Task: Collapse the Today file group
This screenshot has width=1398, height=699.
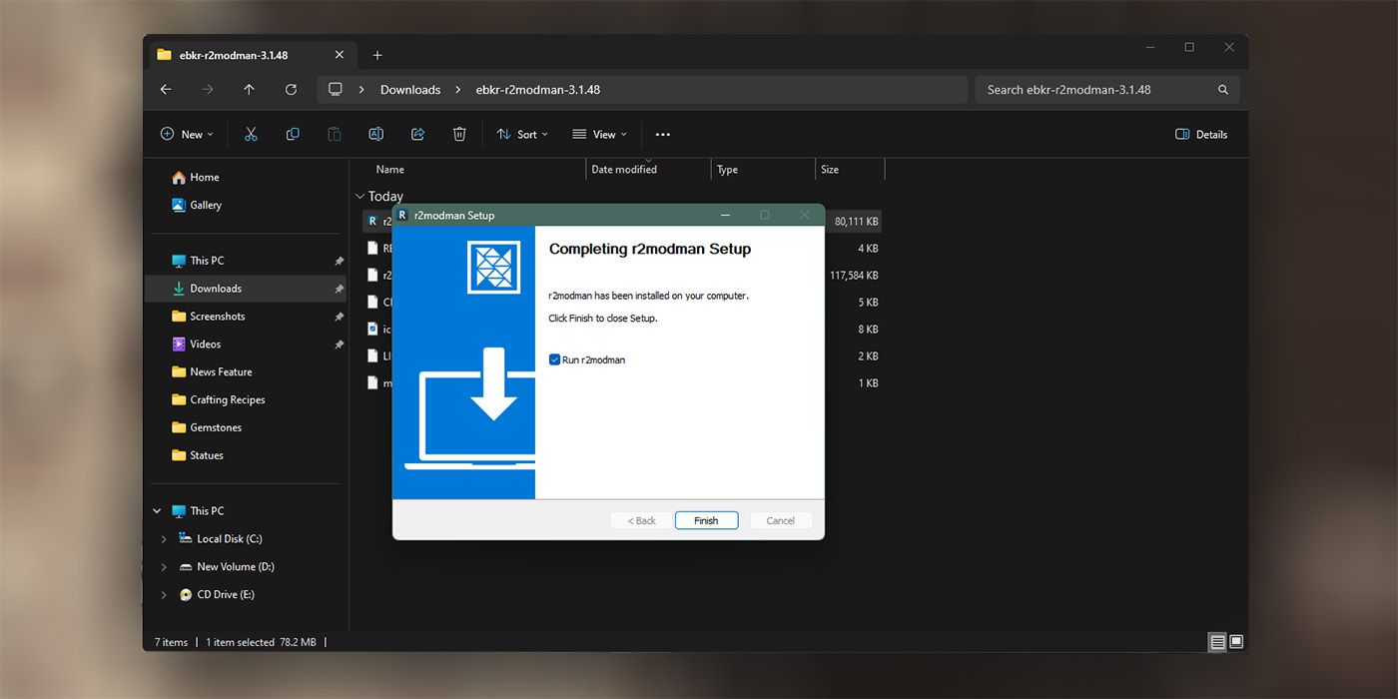Action: coord(360,197)
